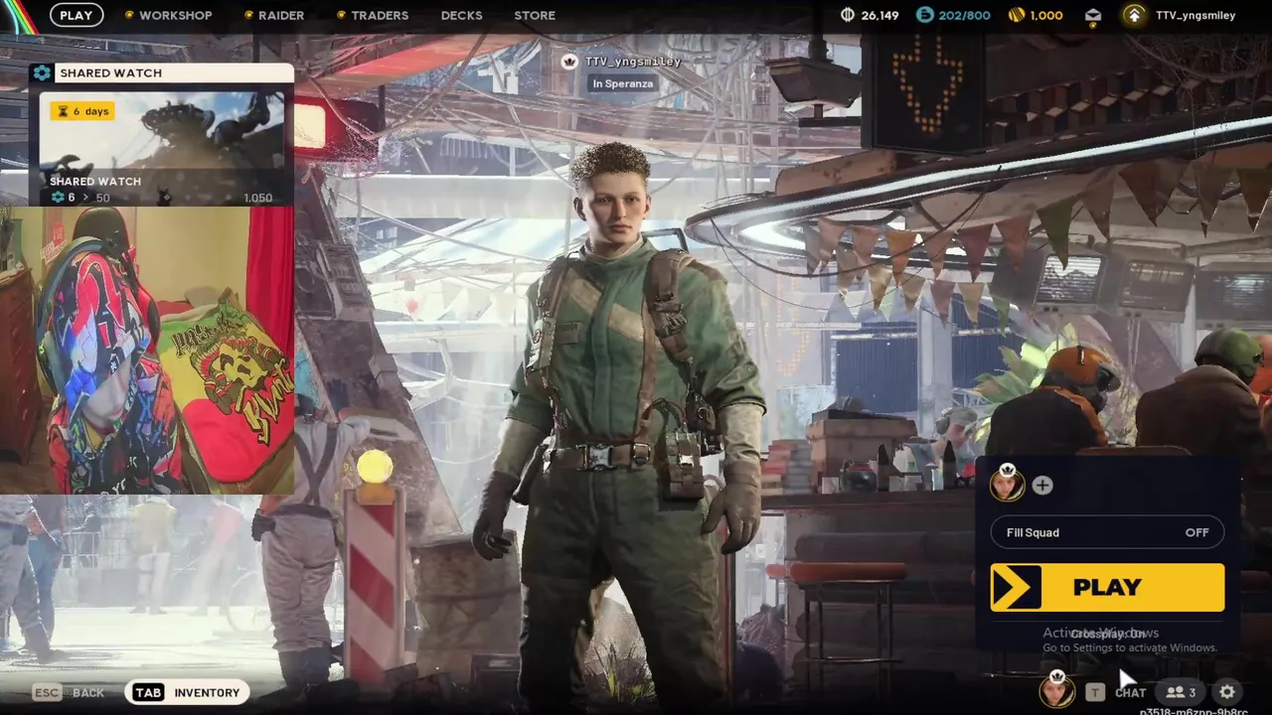Open the mail inbox envelope icon

[1093, 15]
